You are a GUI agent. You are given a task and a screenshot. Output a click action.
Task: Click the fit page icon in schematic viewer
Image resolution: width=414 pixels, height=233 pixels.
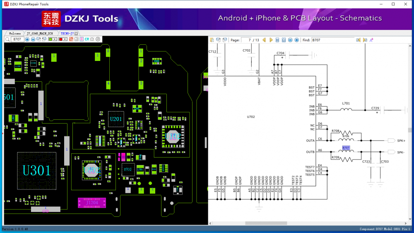[x=284, y=40]
